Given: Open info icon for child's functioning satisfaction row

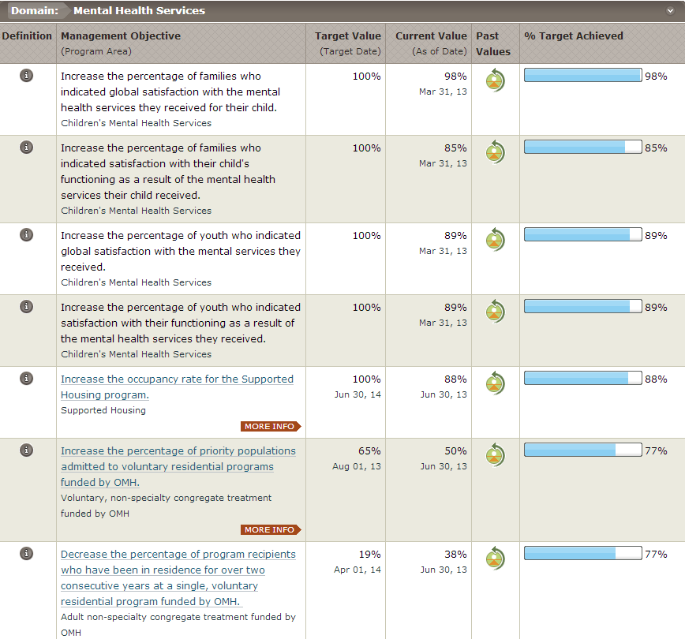Looking at the screenshot, I should click(26, 148).
